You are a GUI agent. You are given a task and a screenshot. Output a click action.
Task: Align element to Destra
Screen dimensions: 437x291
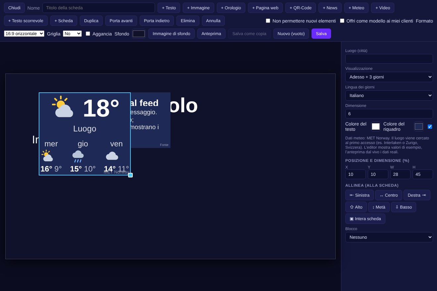[417, 195]
